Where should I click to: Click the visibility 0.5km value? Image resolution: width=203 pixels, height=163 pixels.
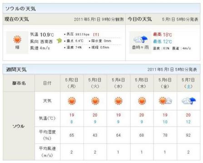pyautogui.click(x=104, y=48)
